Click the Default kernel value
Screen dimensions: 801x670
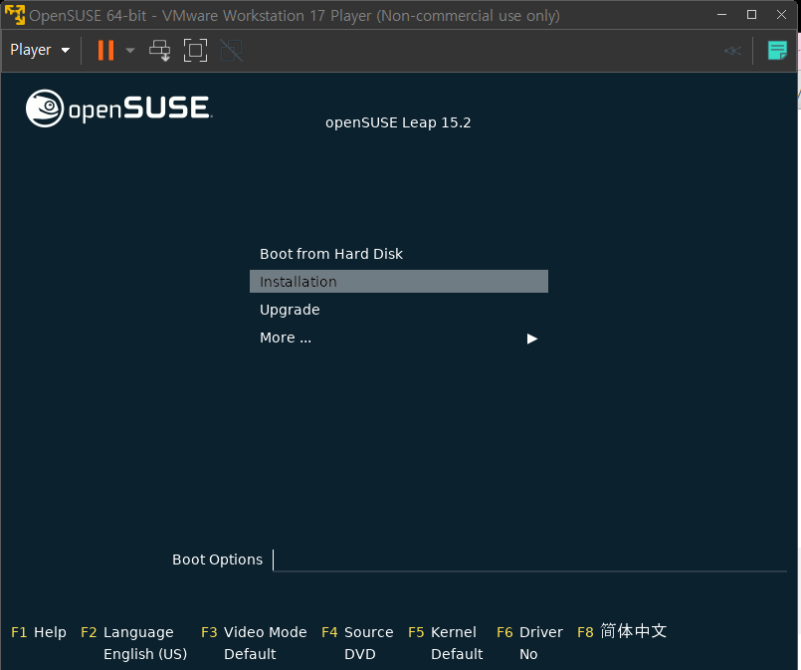pyautogui.click(x=457, y=654)
